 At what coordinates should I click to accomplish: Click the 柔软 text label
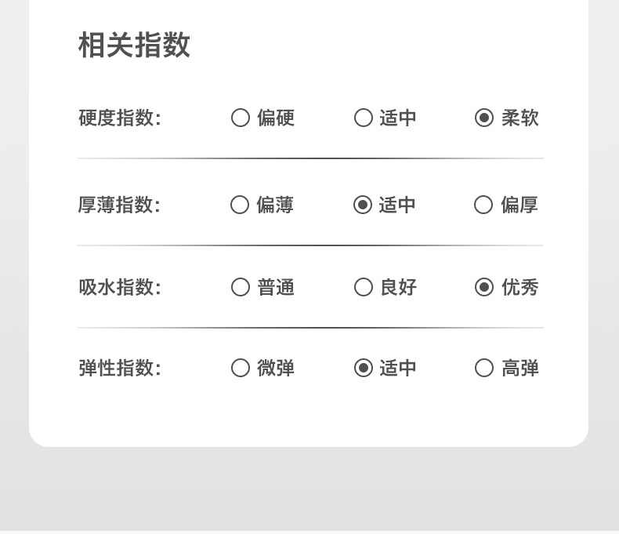click(x=520, y=118)
